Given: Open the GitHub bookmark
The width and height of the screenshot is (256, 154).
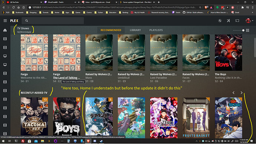Looking at the screenshot, I should point(193,12).
